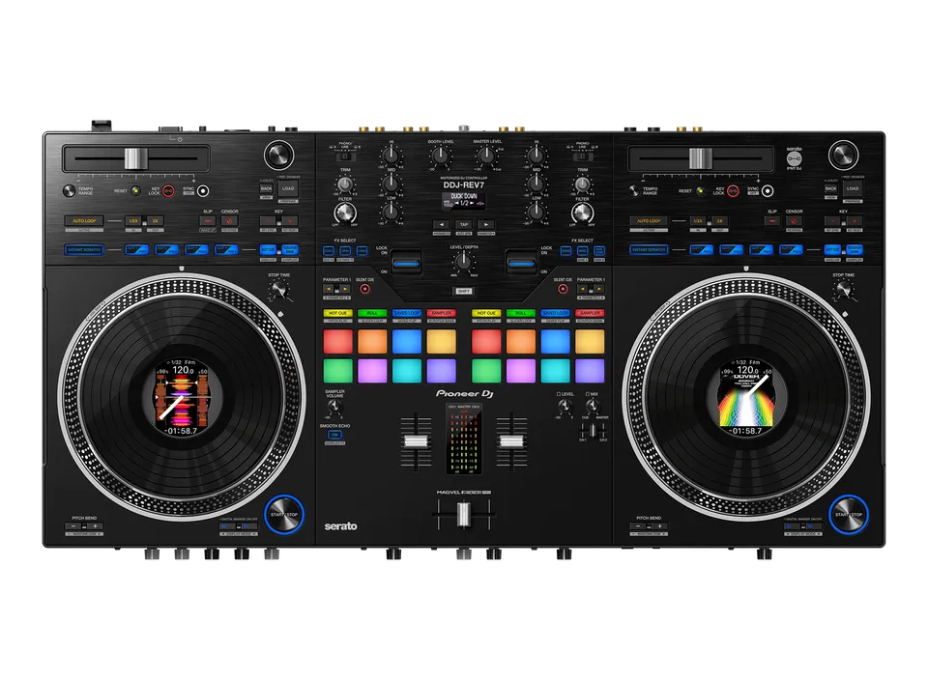Double the left deck loop with 2X
The image size is (928, 681).
[x=155, y=221]
